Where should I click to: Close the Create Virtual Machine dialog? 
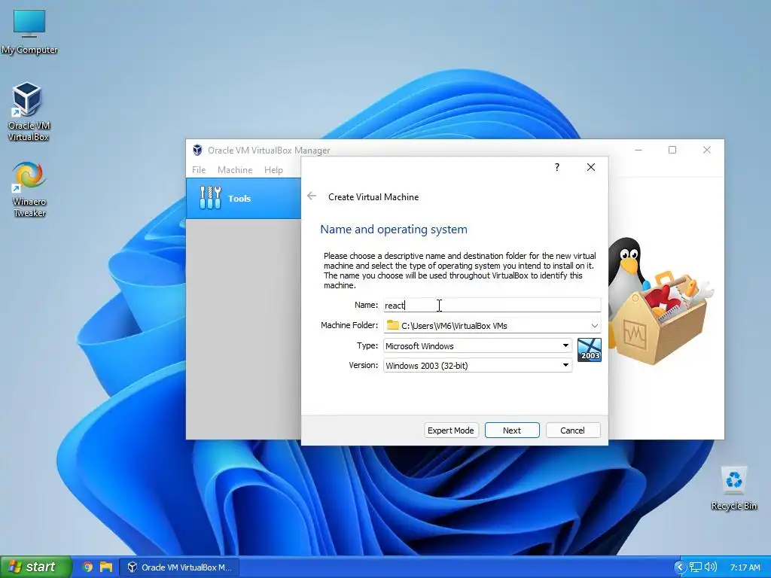pos(591,167)
